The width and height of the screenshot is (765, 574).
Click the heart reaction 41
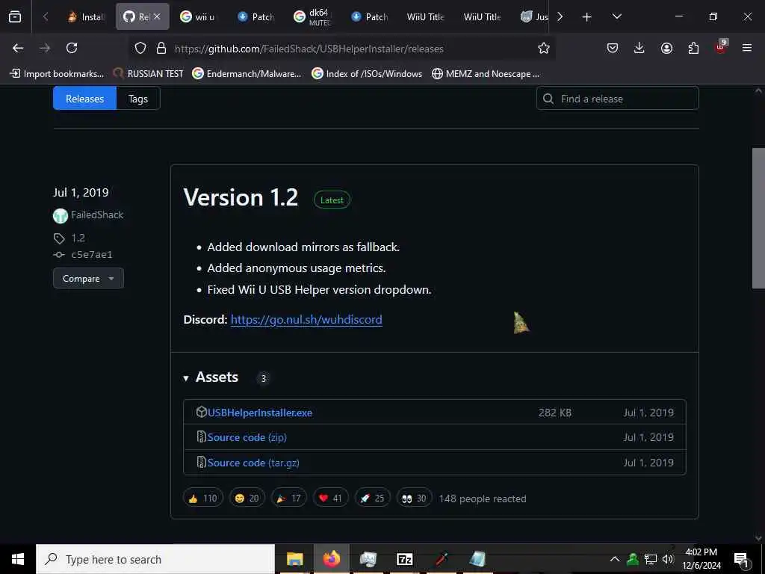[x=330, y=498]
